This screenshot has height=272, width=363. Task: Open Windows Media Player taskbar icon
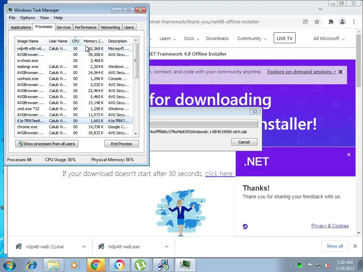click(x=75, y=265)
